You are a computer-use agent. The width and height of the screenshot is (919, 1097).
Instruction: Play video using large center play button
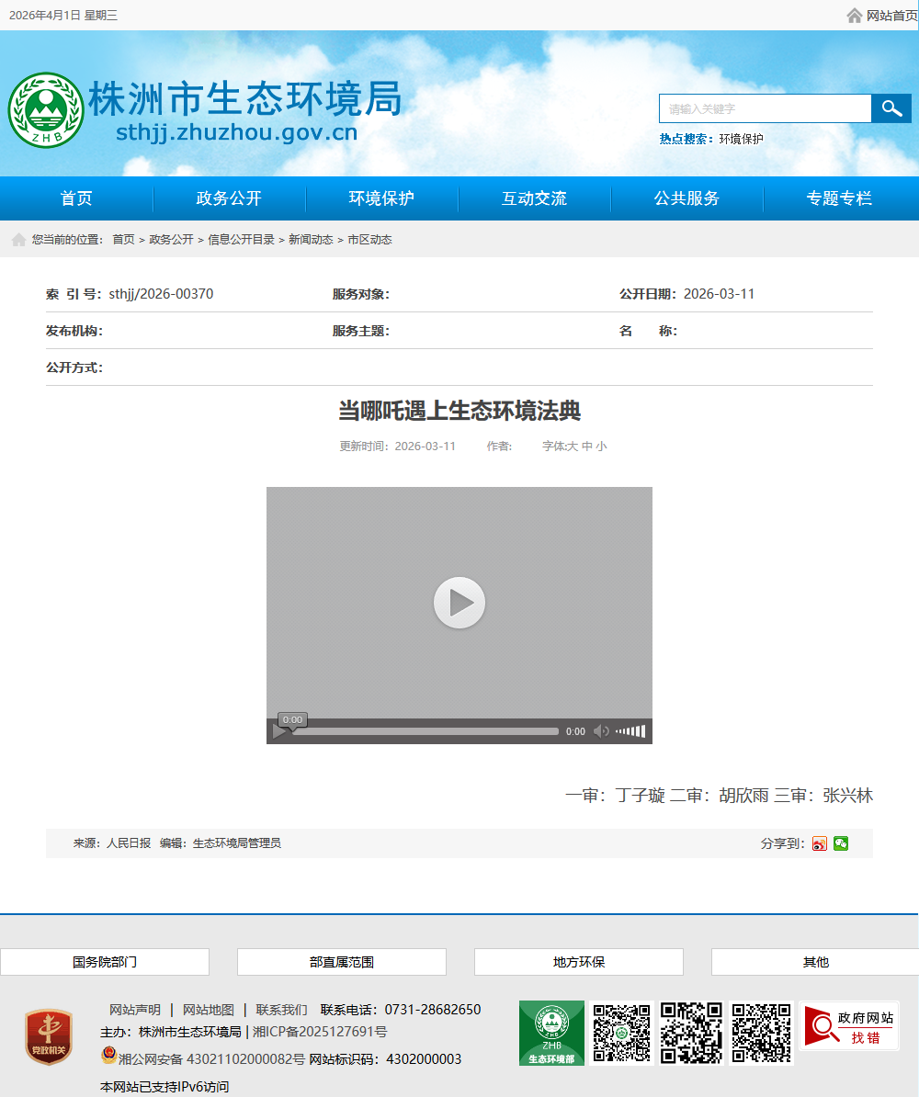tap(459, 603)
